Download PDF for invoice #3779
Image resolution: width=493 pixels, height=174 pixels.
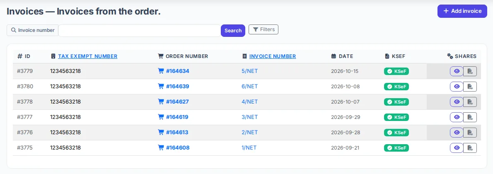coord(470,71)
